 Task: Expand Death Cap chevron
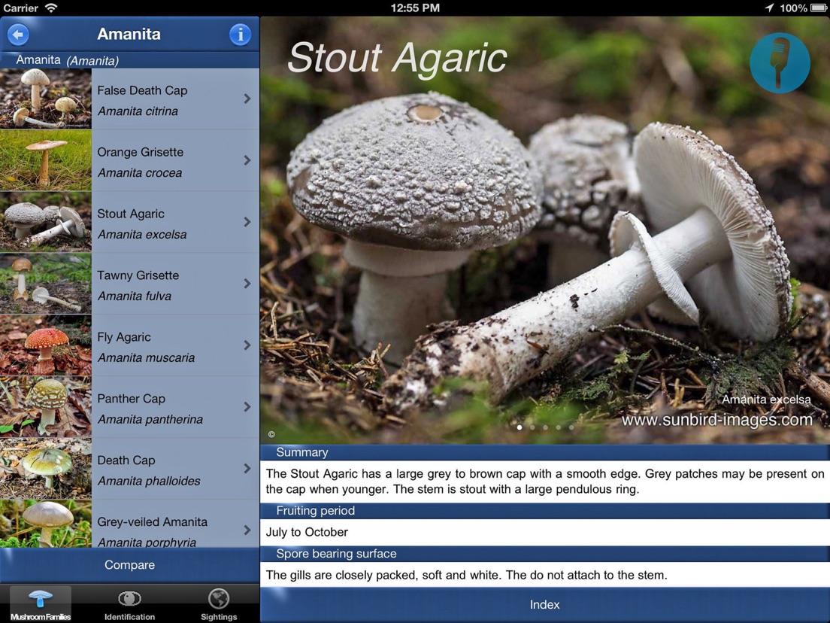pos(247,468)
